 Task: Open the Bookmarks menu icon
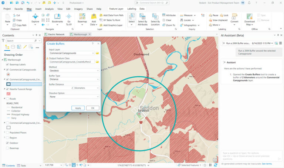point(57,17)
